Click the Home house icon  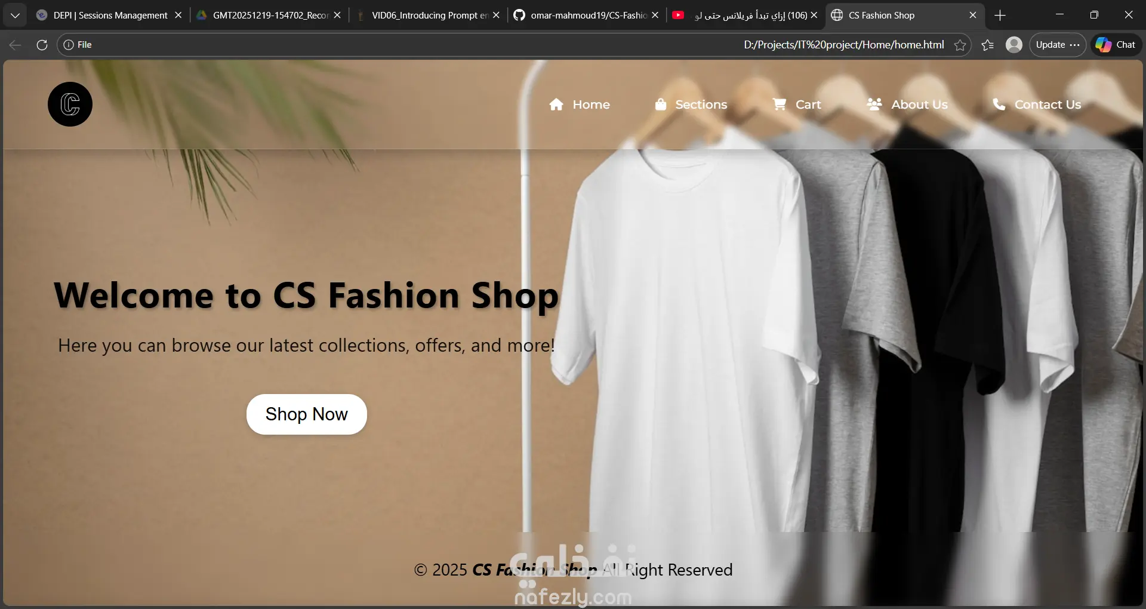pyautogui.click(x=556, y=104)
